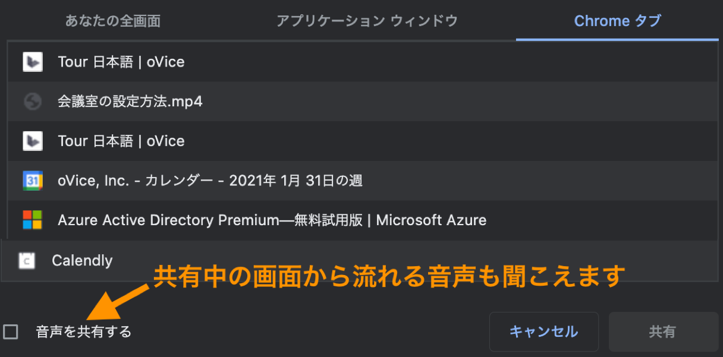Pick the oVice, Inc. カレンダー tab entry

(363, 181)
